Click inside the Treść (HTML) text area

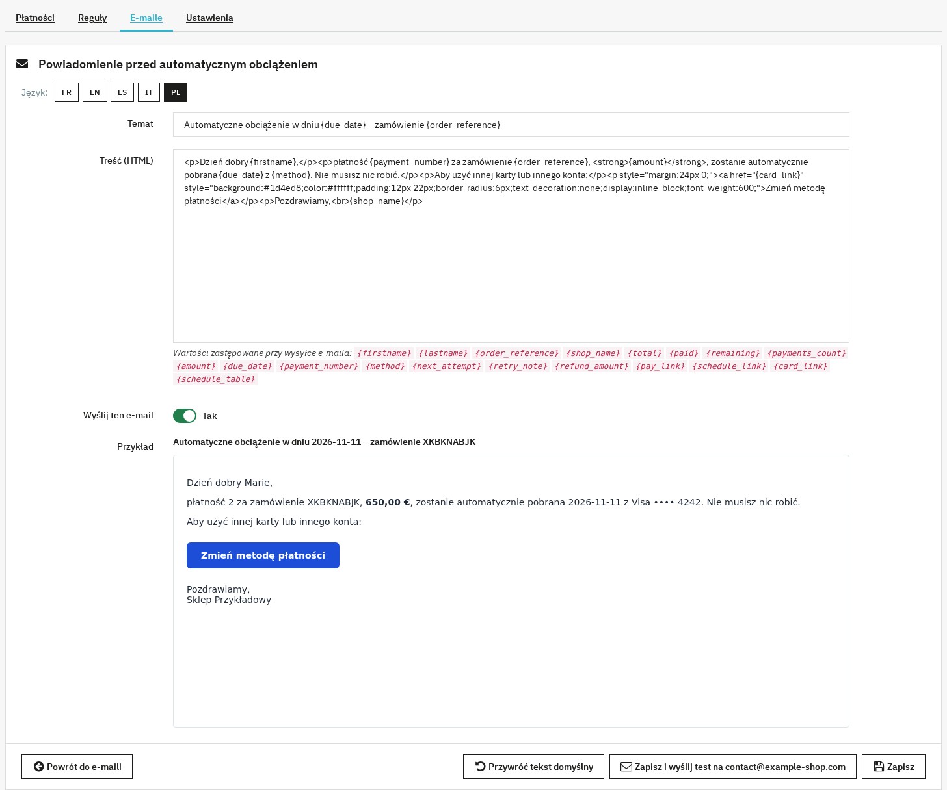point(511,246)
